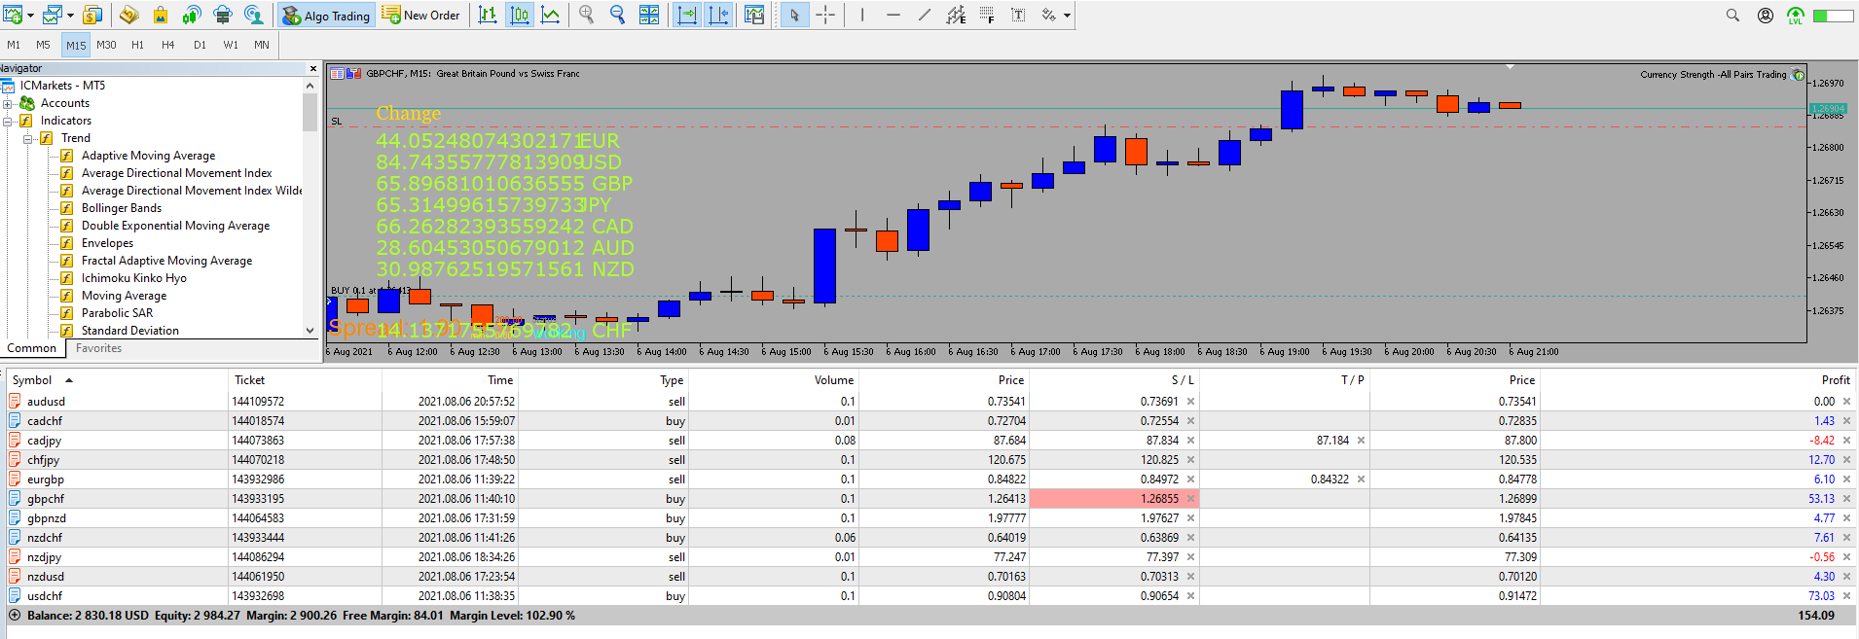Screen dimensions: 1859x639
Task: Click the tile windows grid icon
Action: (x=649, y=15)
